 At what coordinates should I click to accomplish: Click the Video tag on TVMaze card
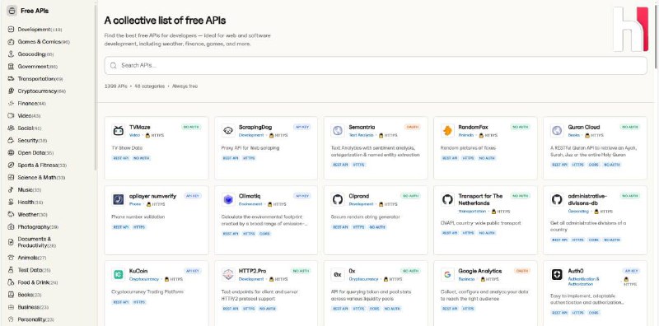[134, 135]
